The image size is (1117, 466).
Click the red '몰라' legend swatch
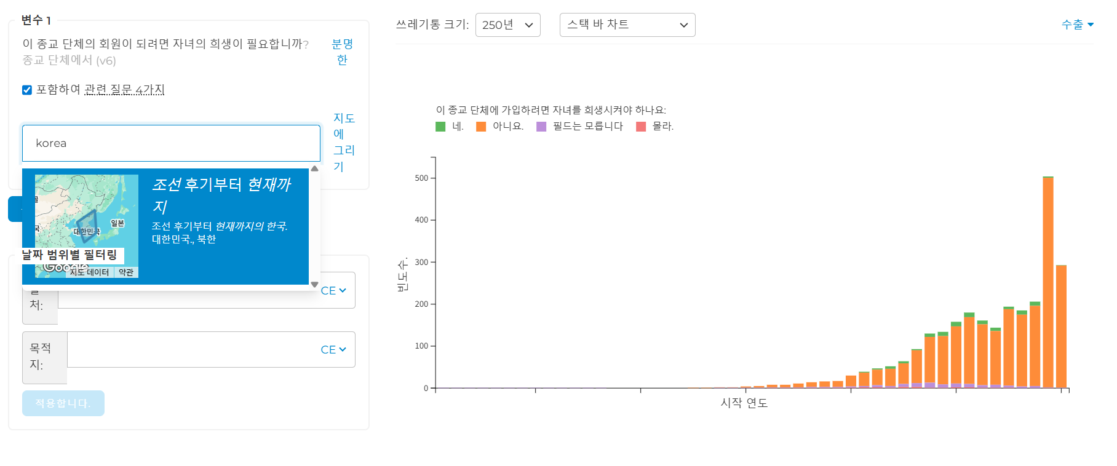tap(641, 127)
